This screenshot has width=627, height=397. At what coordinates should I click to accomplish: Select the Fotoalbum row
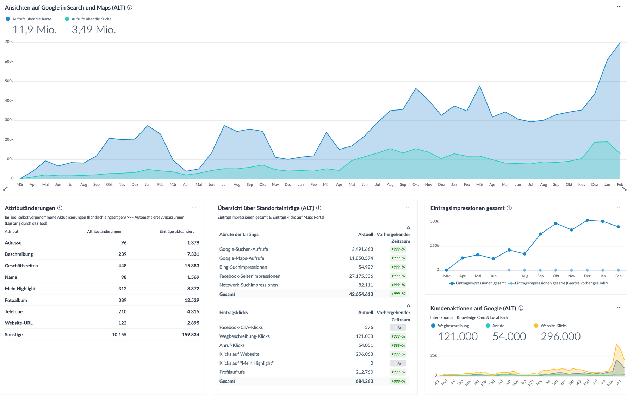pos(102,300)
